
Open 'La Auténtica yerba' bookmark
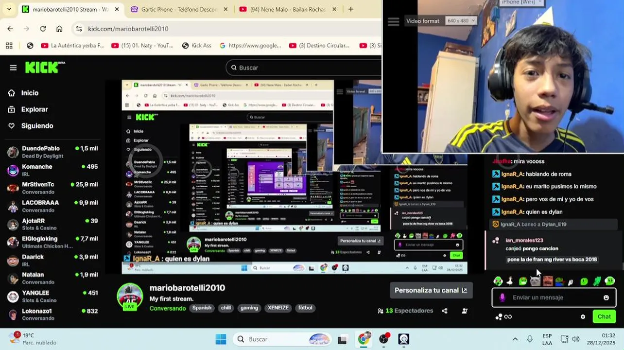click(73, 46)
